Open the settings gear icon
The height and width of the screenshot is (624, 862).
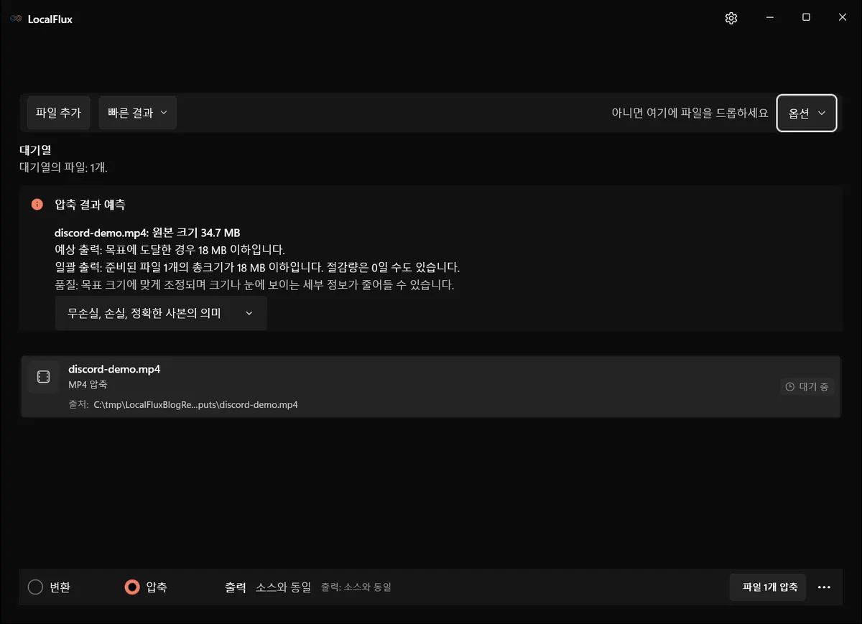coord(731,19)
